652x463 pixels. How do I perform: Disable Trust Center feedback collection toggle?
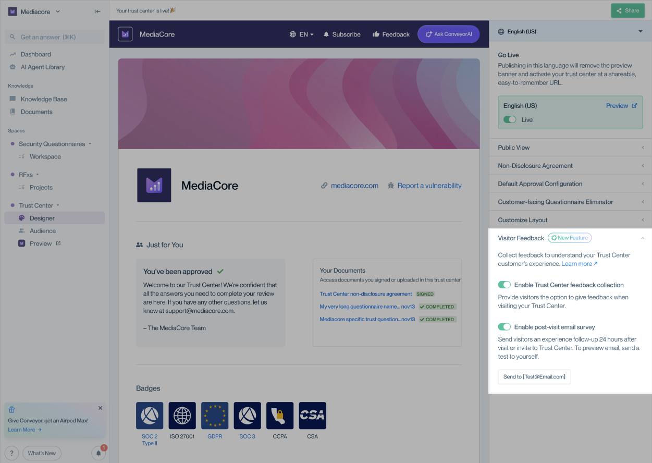click(x=504, y=285)
